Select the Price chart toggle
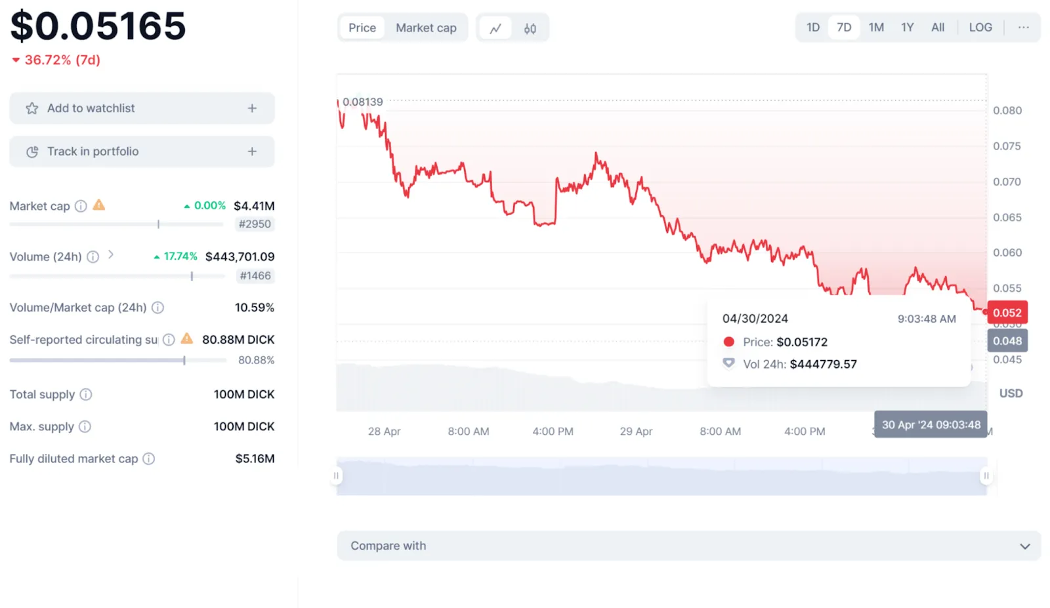 tap(362, 28)
